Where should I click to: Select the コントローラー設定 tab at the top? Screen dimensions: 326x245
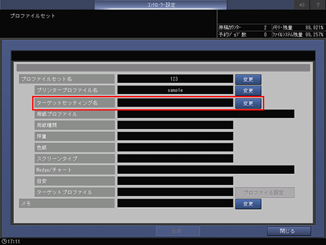[x=161, y=4]
